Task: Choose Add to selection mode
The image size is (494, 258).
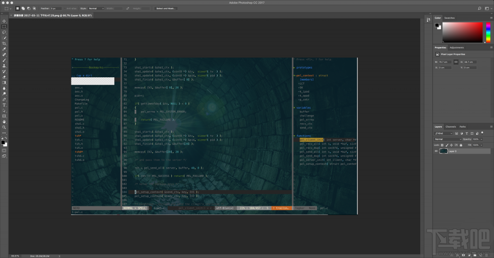Action: pos(23,9)
